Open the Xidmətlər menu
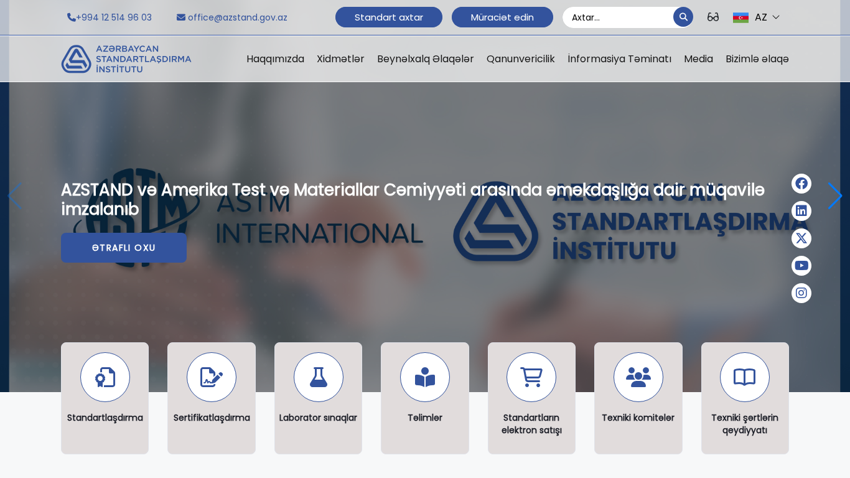The height and width of the screenshot is (478, 850). [x=340, y=59]
